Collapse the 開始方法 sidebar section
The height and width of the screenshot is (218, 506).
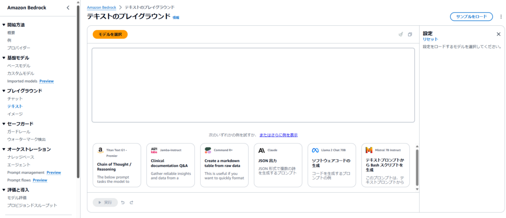tap(4, 25)
